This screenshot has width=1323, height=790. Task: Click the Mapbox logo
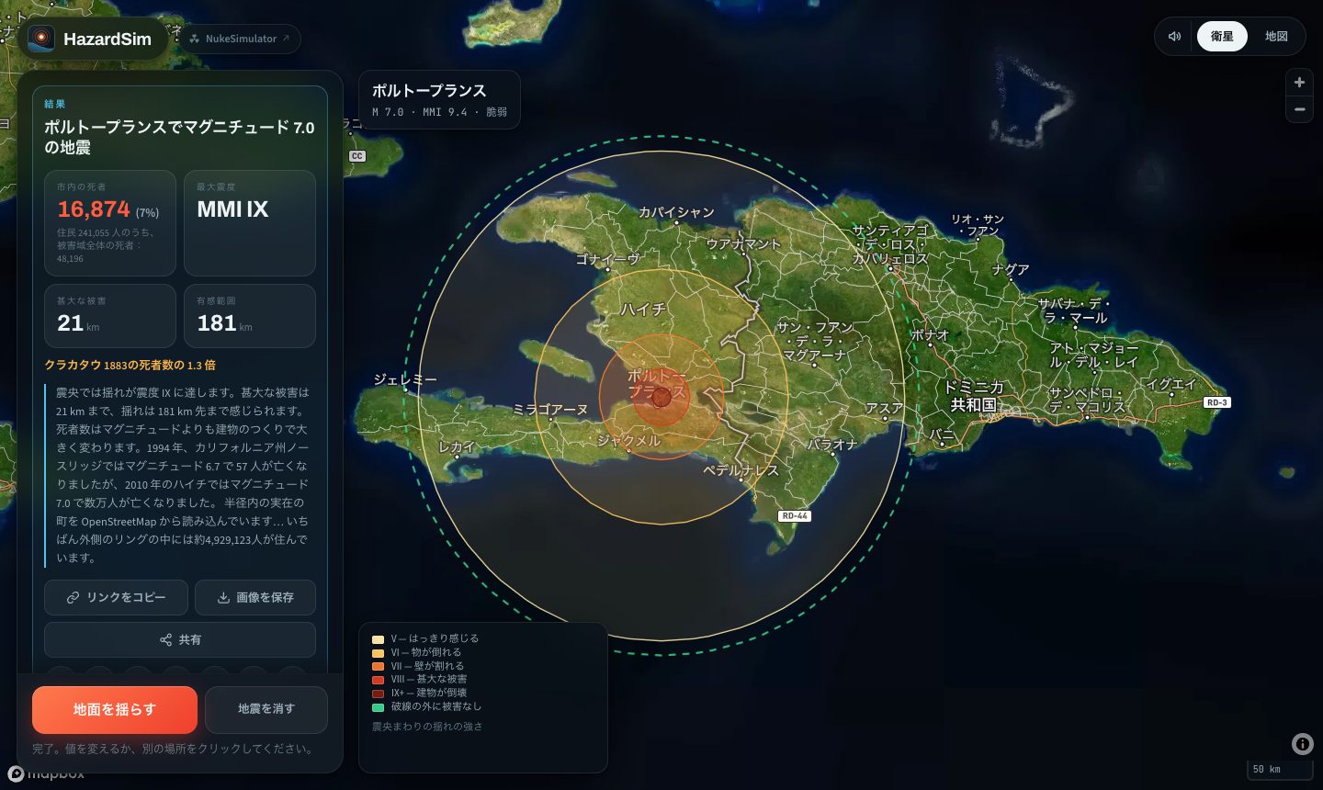click(46, 773)
